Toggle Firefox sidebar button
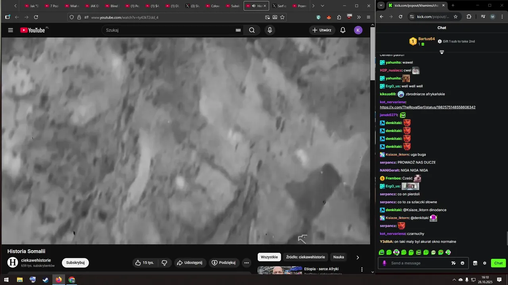This screenshot has width=508, height=285. click(x=8, y=17)
